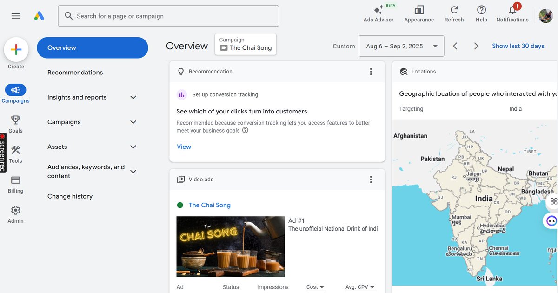Click the Sri Lanka label on map
The width and height of the screenshot is (558, 293).
pyautogui.click(x=489, y=279)
